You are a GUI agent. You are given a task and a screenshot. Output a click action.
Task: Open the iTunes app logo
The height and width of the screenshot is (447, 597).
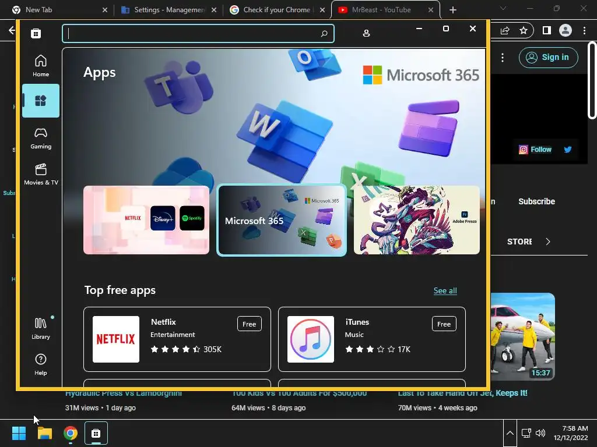pos(311,339)
